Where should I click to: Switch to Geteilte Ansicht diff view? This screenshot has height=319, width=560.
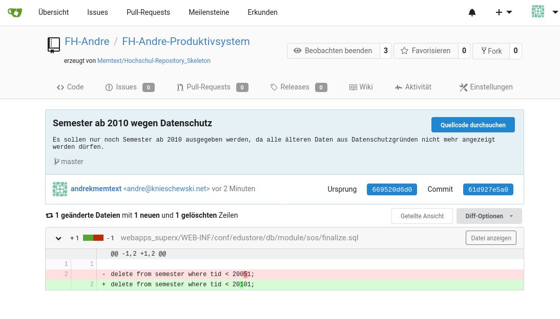[422, 216]
